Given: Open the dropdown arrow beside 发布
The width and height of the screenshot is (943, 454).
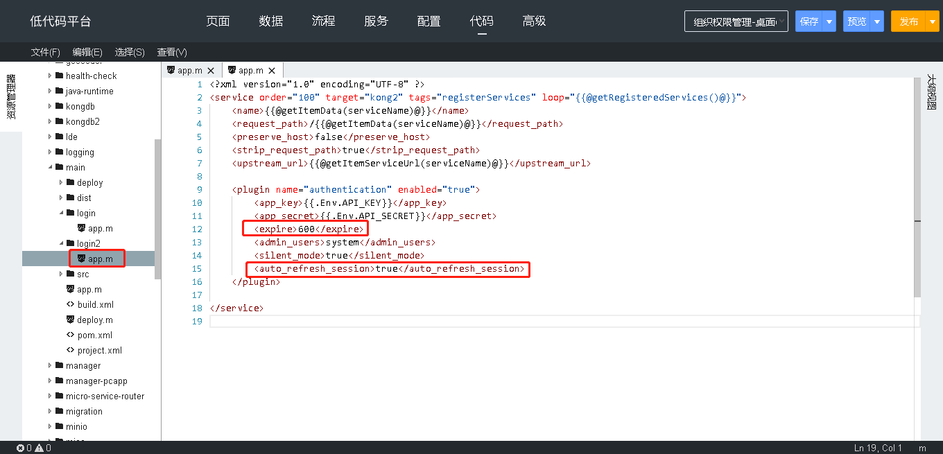Looking at the screenshot, I should coord(933,21).
